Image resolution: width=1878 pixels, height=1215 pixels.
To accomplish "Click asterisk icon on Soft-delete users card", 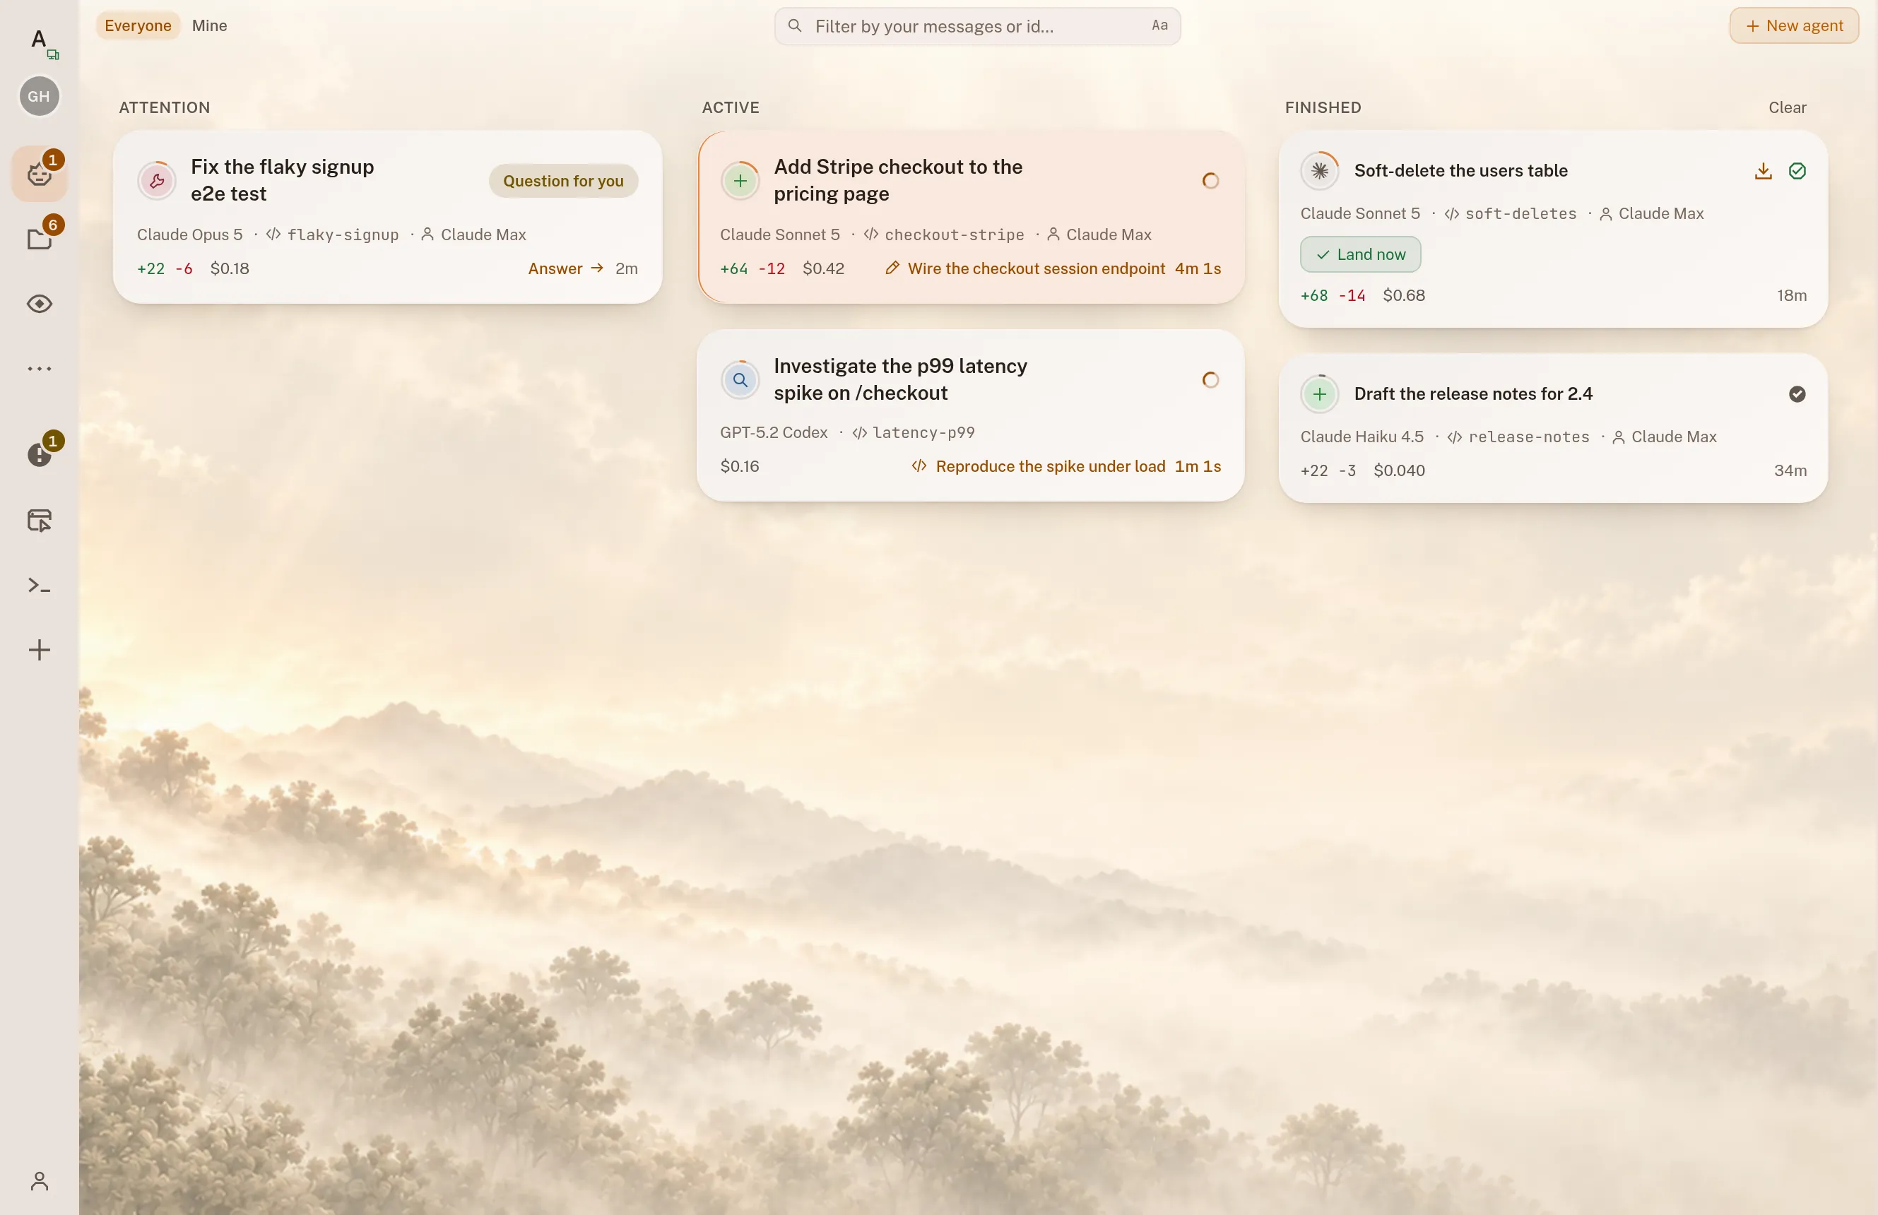I will pyautogui.click(x=1319, y=170).
